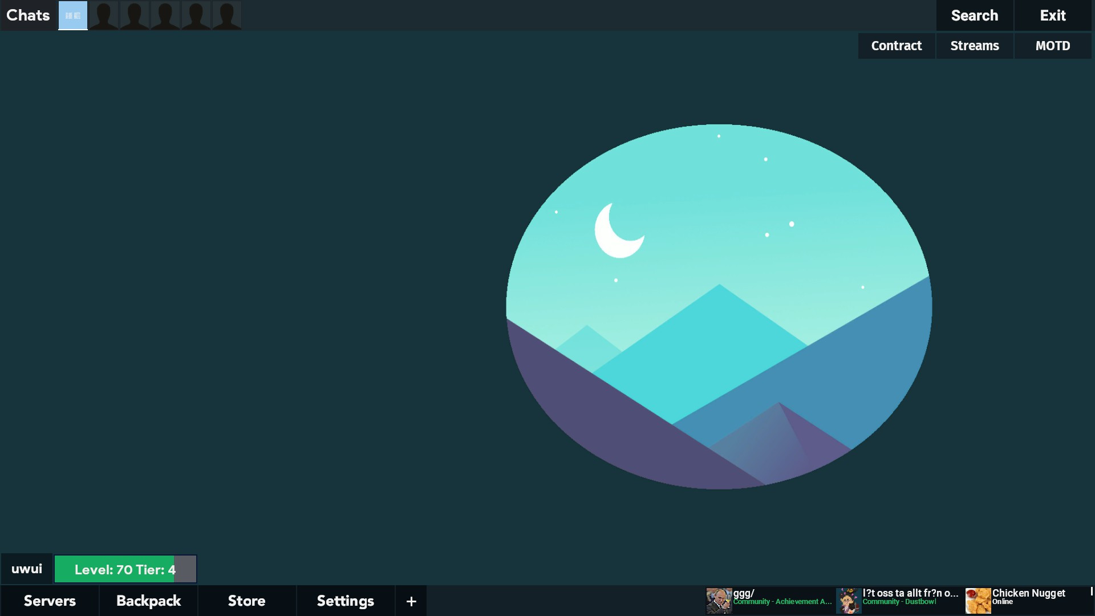The height and width of the screenshot is (616, 1095).
Task: Click the plus icon beside Settings
Action: coord(411,601)
